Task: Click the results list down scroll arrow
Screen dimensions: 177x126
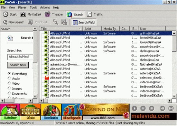Action: tap(174, 96)
